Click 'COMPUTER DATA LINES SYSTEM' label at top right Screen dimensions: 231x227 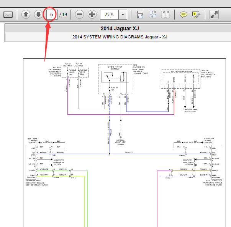(190, 111)
